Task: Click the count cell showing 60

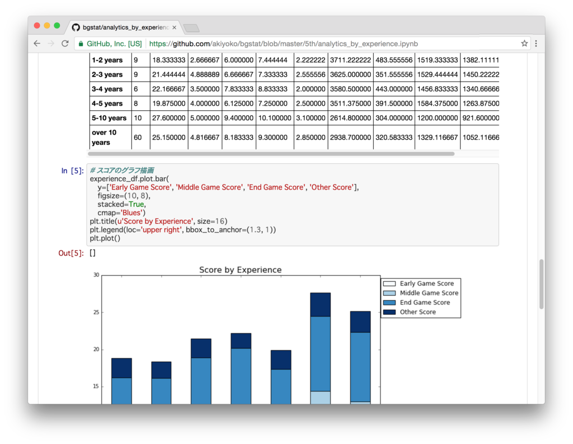Action: [x=140, y=138]
